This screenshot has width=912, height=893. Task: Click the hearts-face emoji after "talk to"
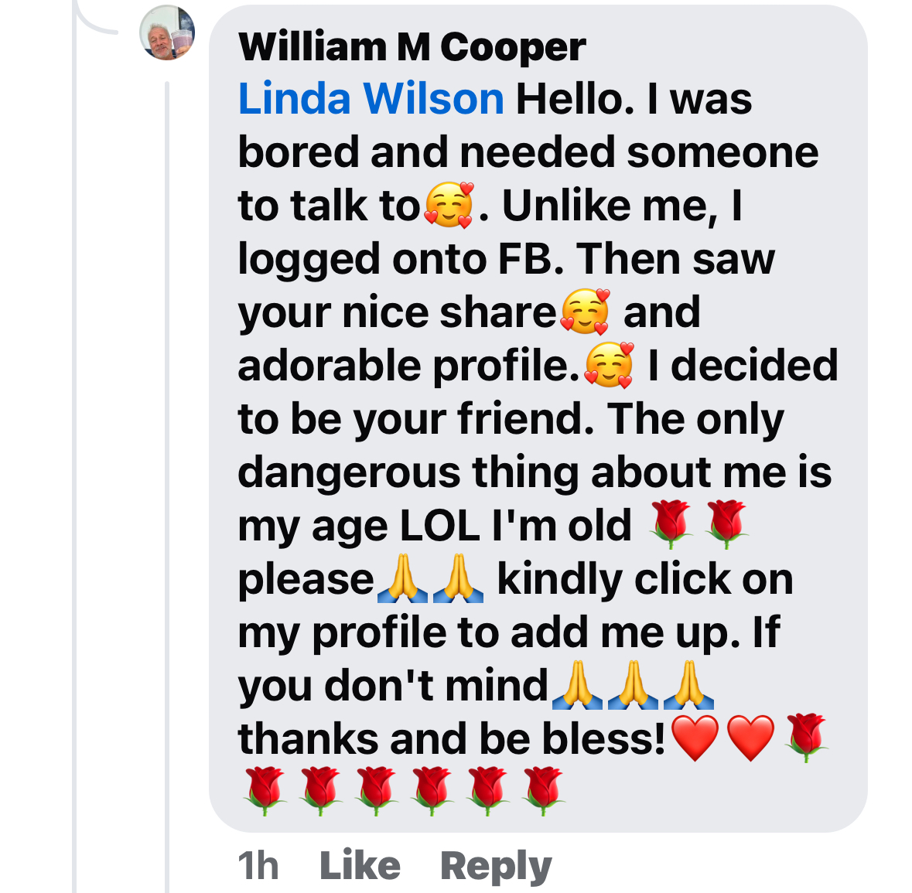tap(449, 205)
